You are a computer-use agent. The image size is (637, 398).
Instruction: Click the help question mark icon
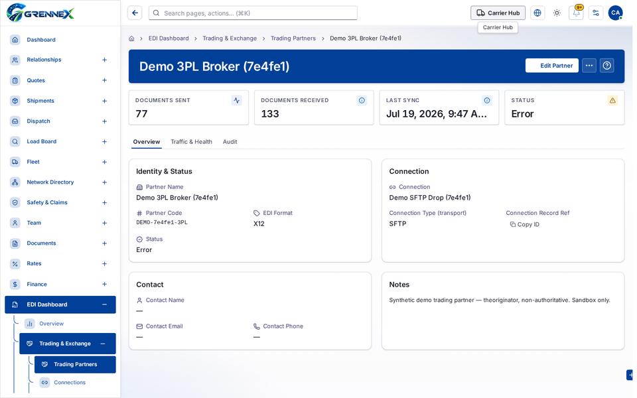coord(607,66)
